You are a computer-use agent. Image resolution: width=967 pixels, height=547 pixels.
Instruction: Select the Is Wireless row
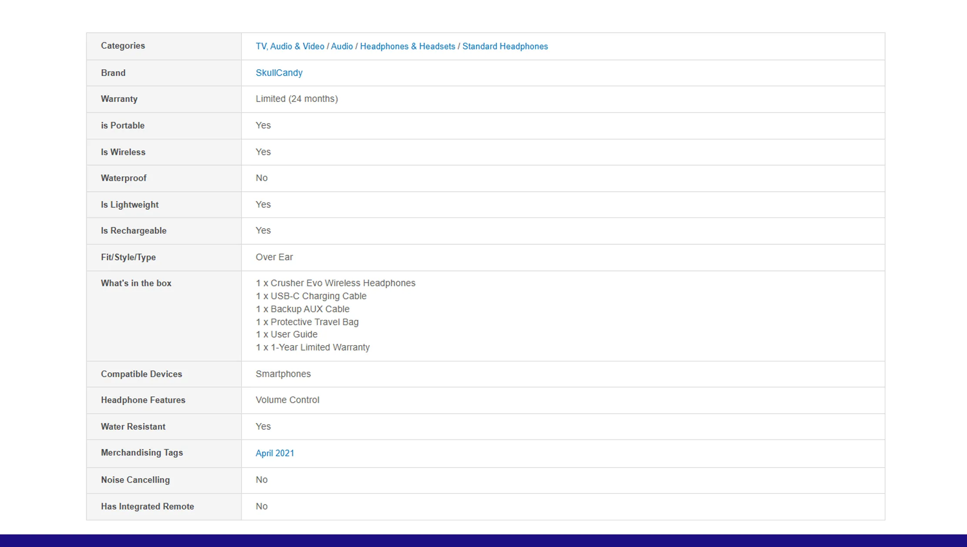click(124, 152)
